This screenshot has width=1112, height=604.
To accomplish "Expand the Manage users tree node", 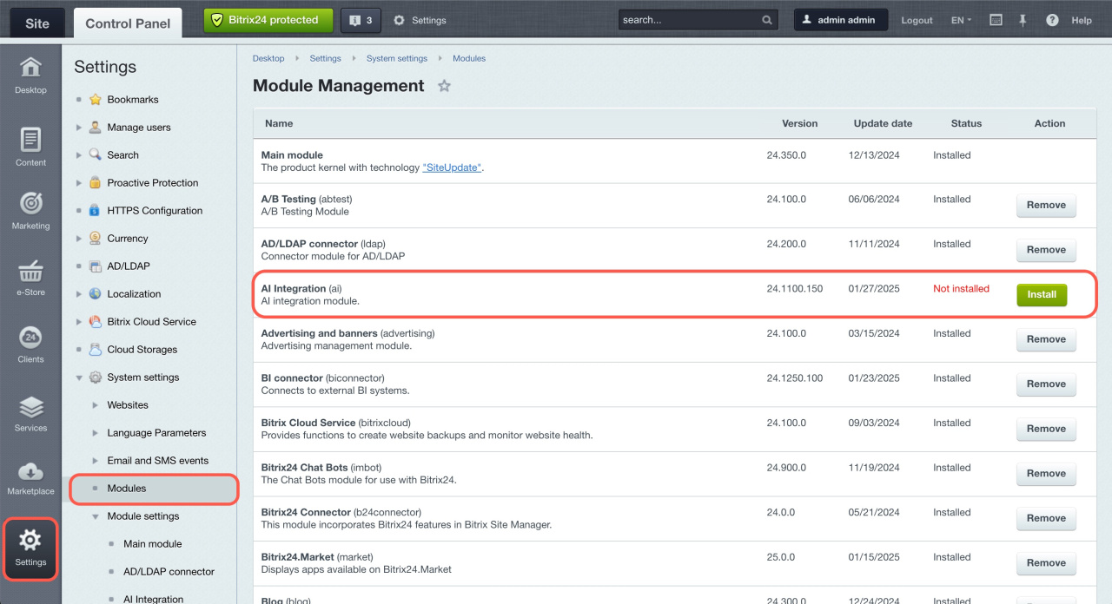I will [x=79, y=128].
